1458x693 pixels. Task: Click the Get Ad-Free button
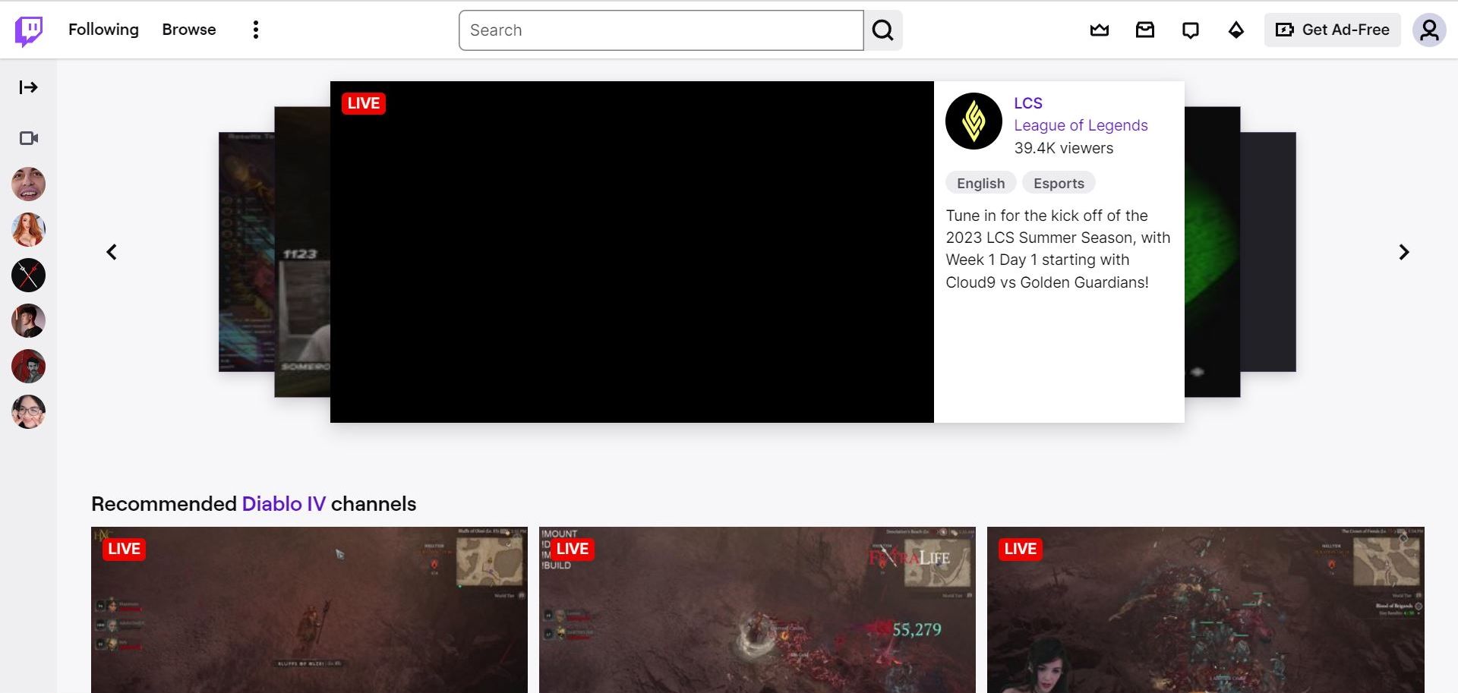click(1332, 30)
